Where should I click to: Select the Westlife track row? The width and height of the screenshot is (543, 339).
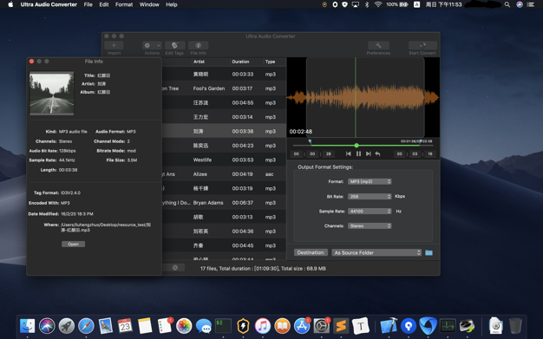click(x=224, y=160)
